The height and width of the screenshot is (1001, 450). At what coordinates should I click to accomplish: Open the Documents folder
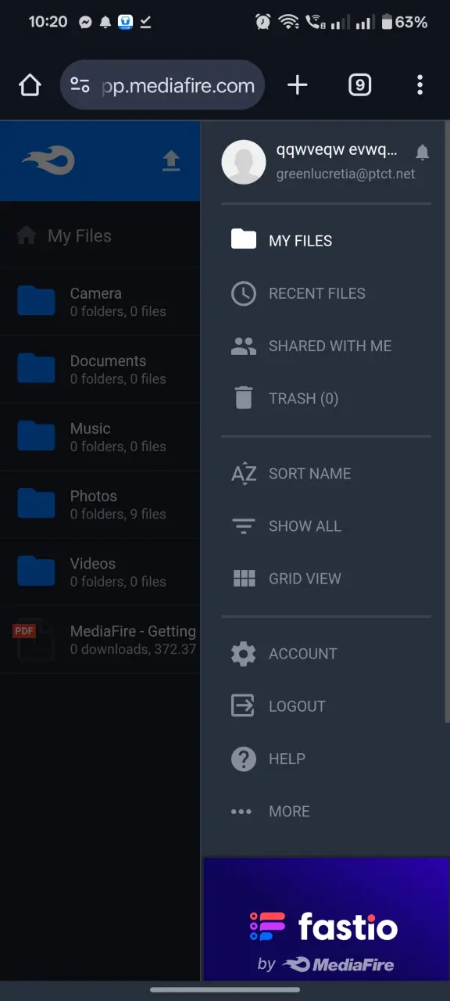100,369
